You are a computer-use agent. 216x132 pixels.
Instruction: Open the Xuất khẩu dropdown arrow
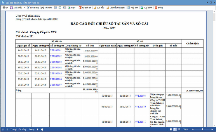24,8
